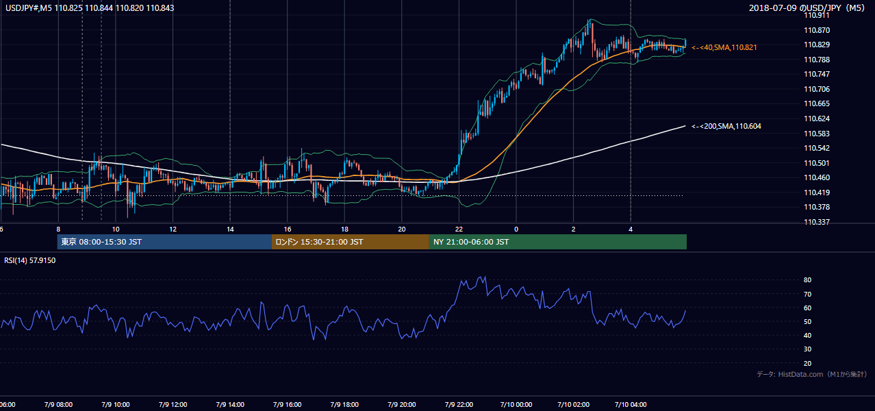Click the 2018-07-09 のUSD/JPY (M5) title
This screenshot has height=411, width=875.
(808, 8)
